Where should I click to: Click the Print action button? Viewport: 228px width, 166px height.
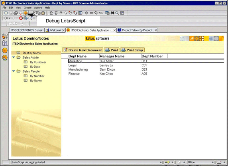click(112, 50)
